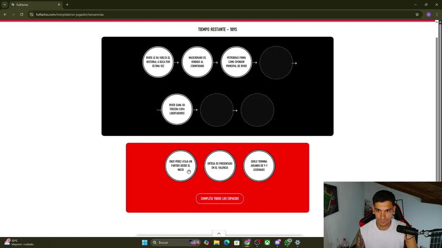
Task: Open the Chrome three-dot menu
Action: [x=437, y=14]
